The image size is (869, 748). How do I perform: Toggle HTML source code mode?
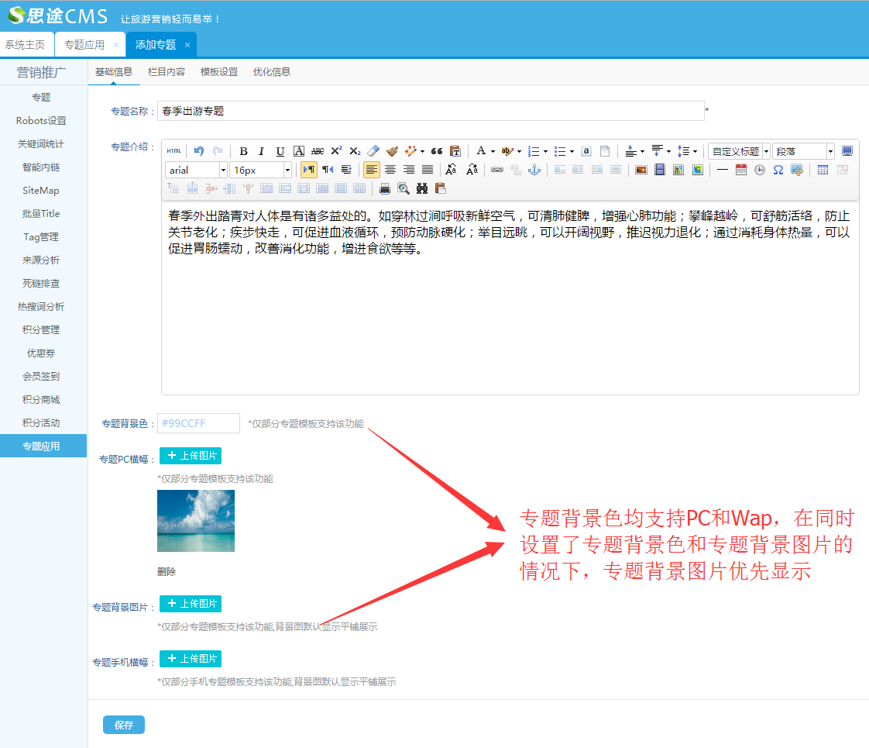tap(174, 151)
